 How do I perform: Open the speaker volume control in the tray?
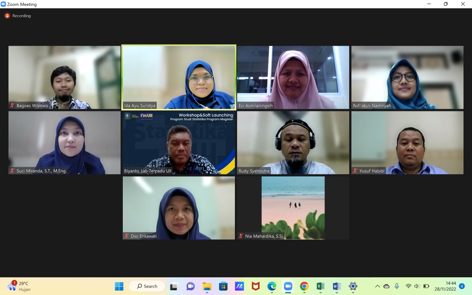(x=417, y=286)
